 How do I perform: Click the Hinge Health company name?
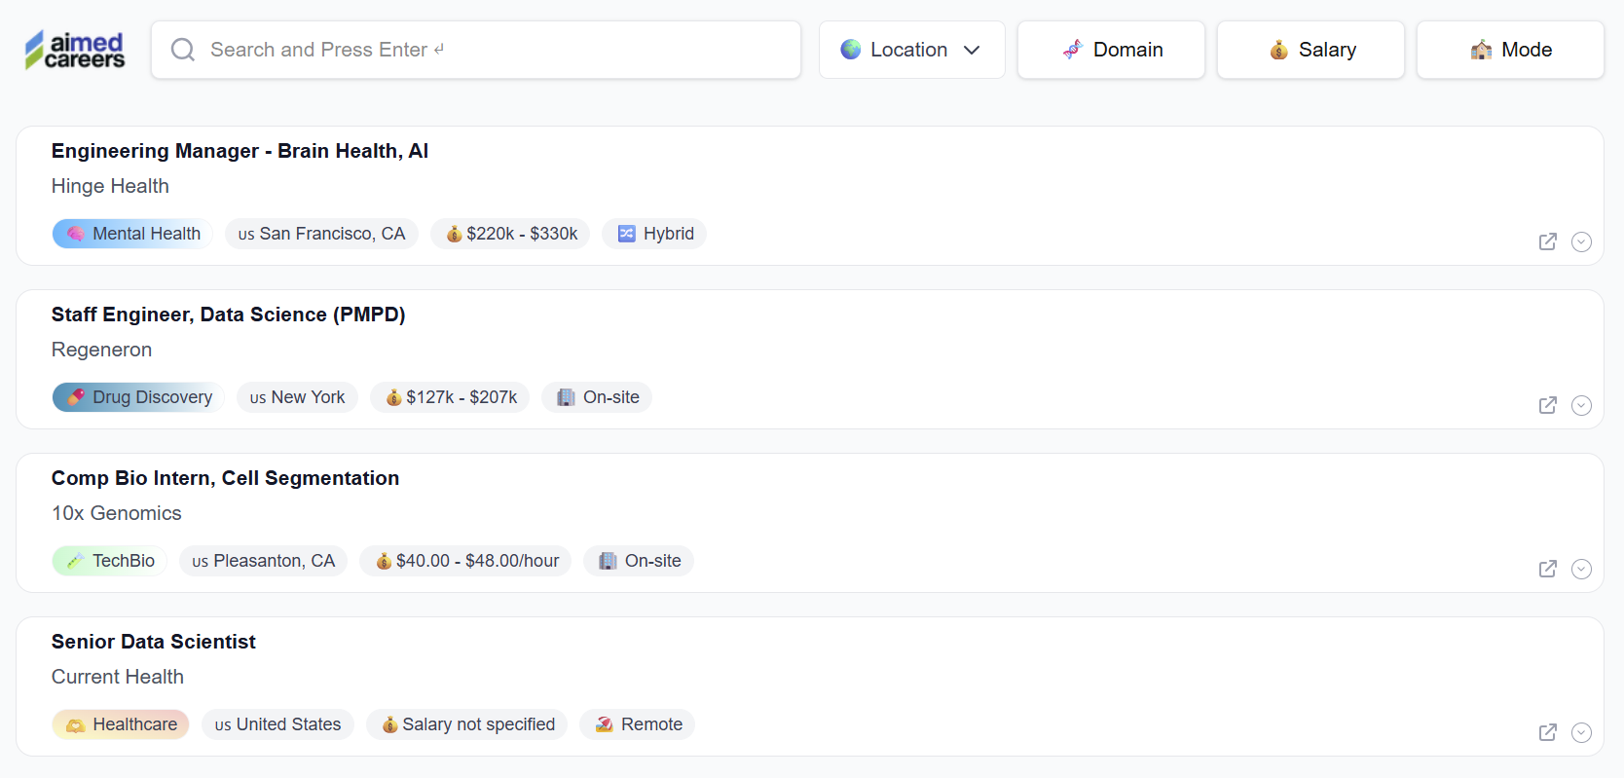point(110,186)
